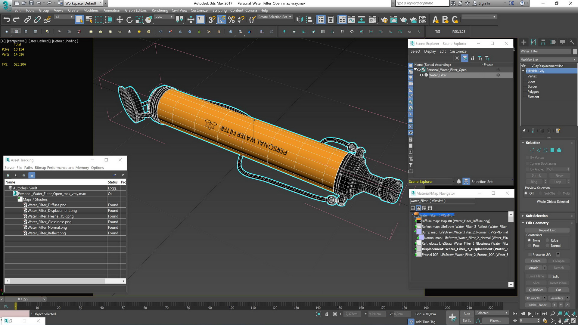The height and width of the screenshot is (325, 578).
Task: Open Workspace Default dropdown
Action: click(83, 3)
